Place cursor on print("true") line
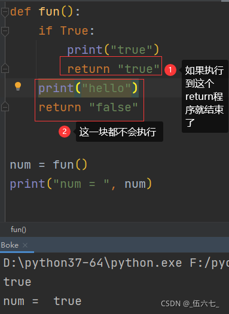The width and height of the screenshot is (229, 314). (113, 50)
